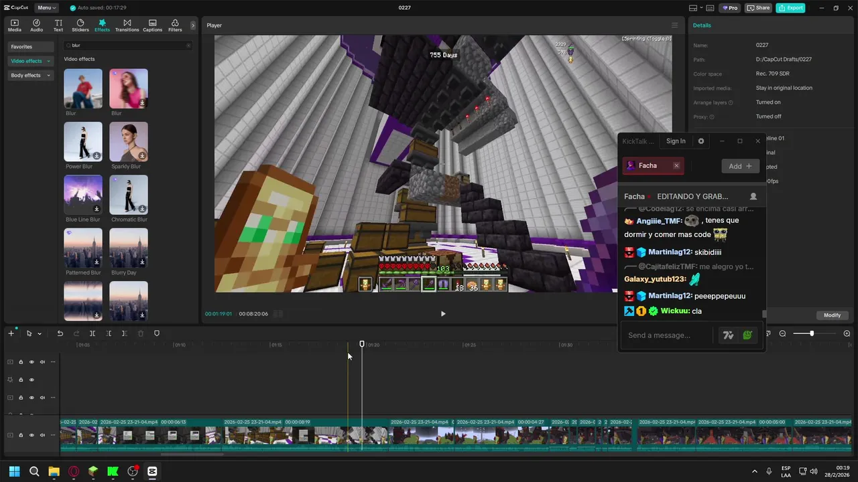Split the clip at the playhead
858x482 pixels.
[93, 333]
